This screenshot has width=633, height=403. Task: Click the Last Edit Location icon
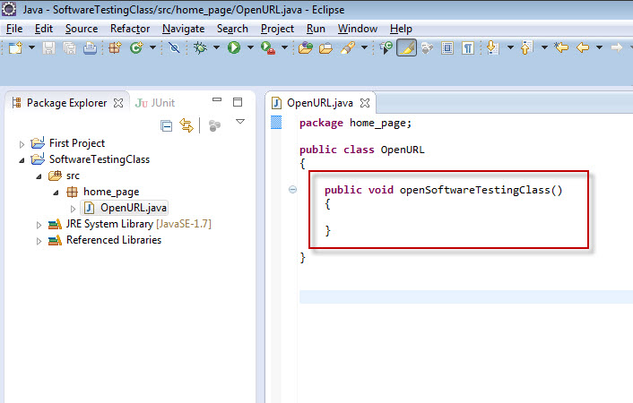point(561,48)
